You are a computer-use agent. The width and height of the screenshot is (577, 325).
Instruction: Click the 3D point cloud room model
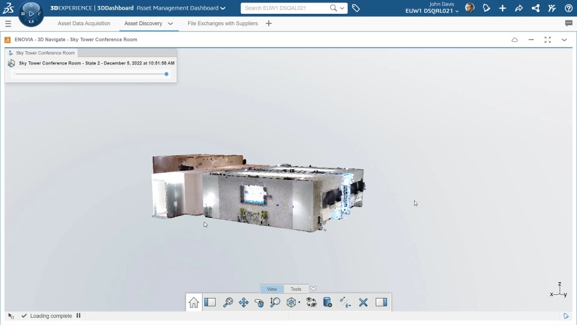pyautogui.click(x=258, y=193)
